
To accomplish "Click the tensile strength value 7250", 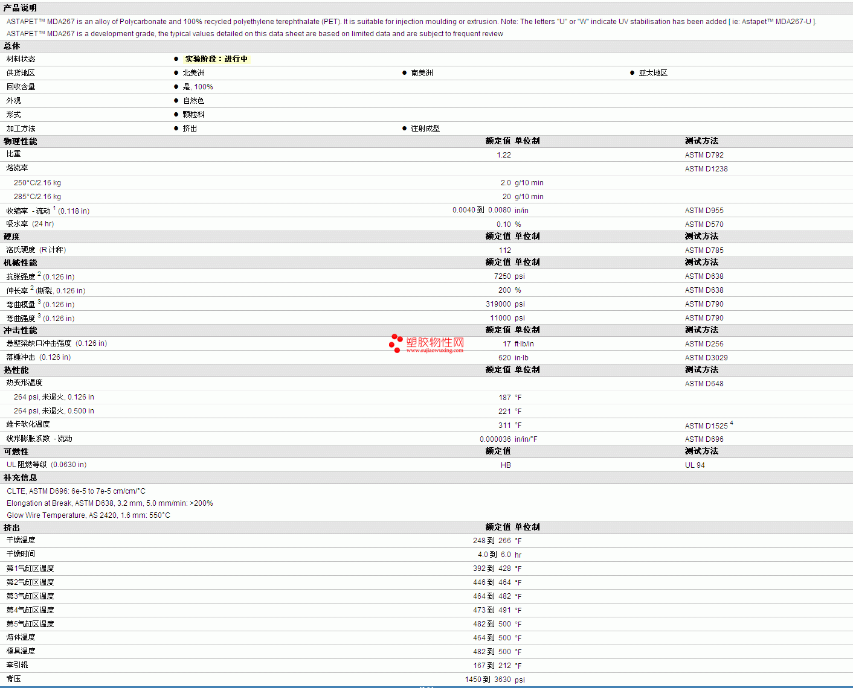I will [503, 276].
